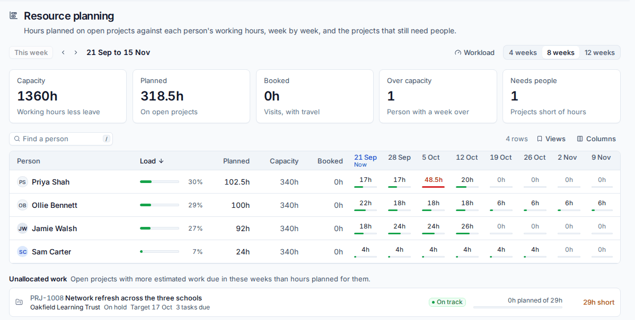This screenshot has height=320, width=635.
Task: Open Ollie Bennett's row name
Action: pos(54,205)
